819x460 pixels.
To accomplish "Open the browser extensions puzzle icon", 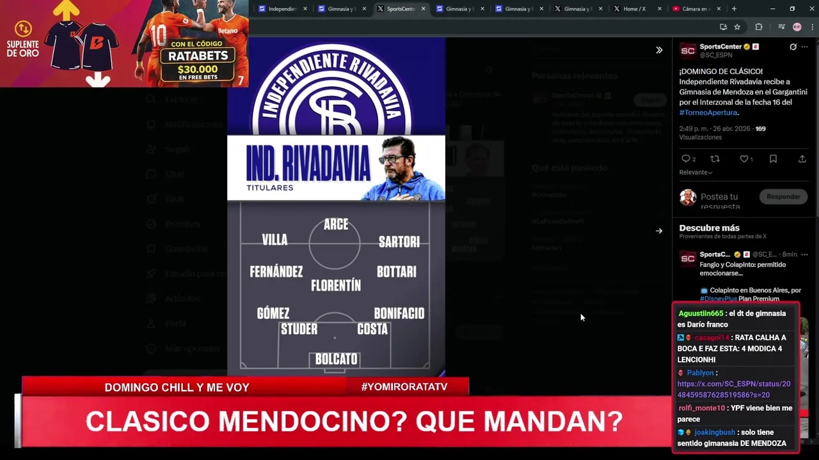I will click(x=759, y=27).
